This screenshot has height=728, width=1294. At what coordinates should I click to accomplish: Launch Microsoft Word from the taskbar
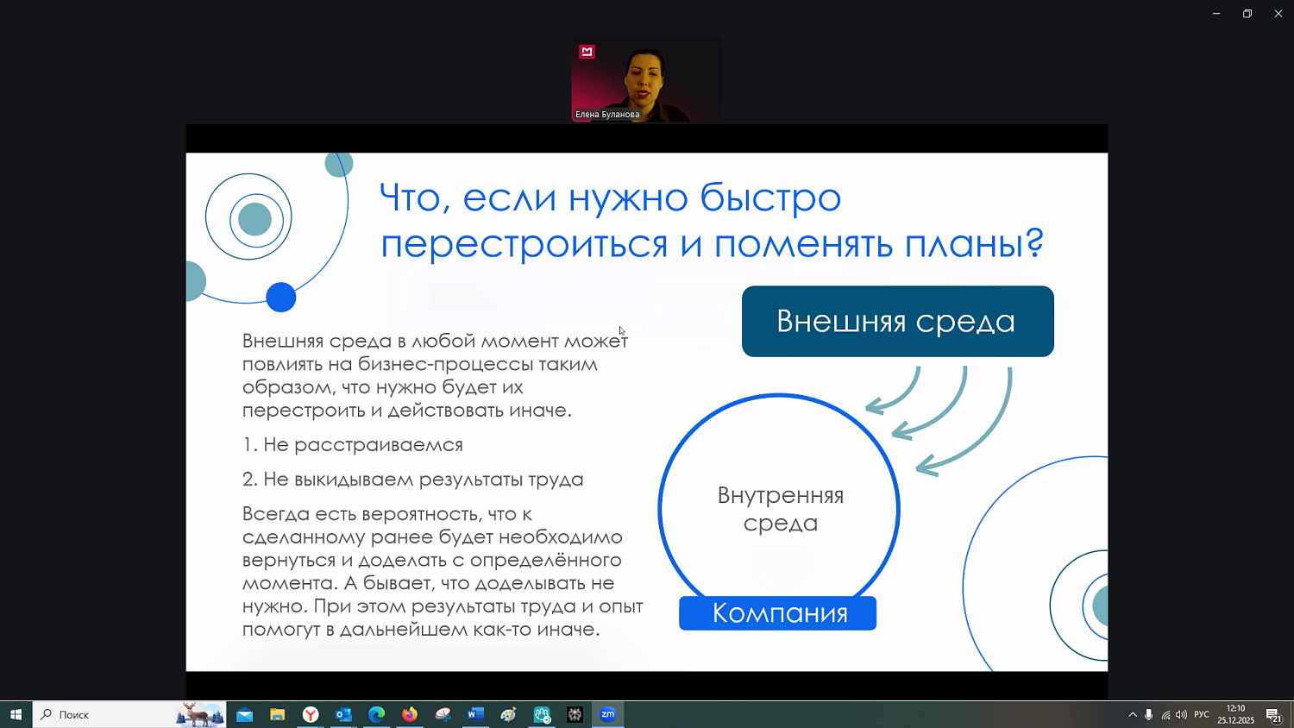tap(475, 714)
